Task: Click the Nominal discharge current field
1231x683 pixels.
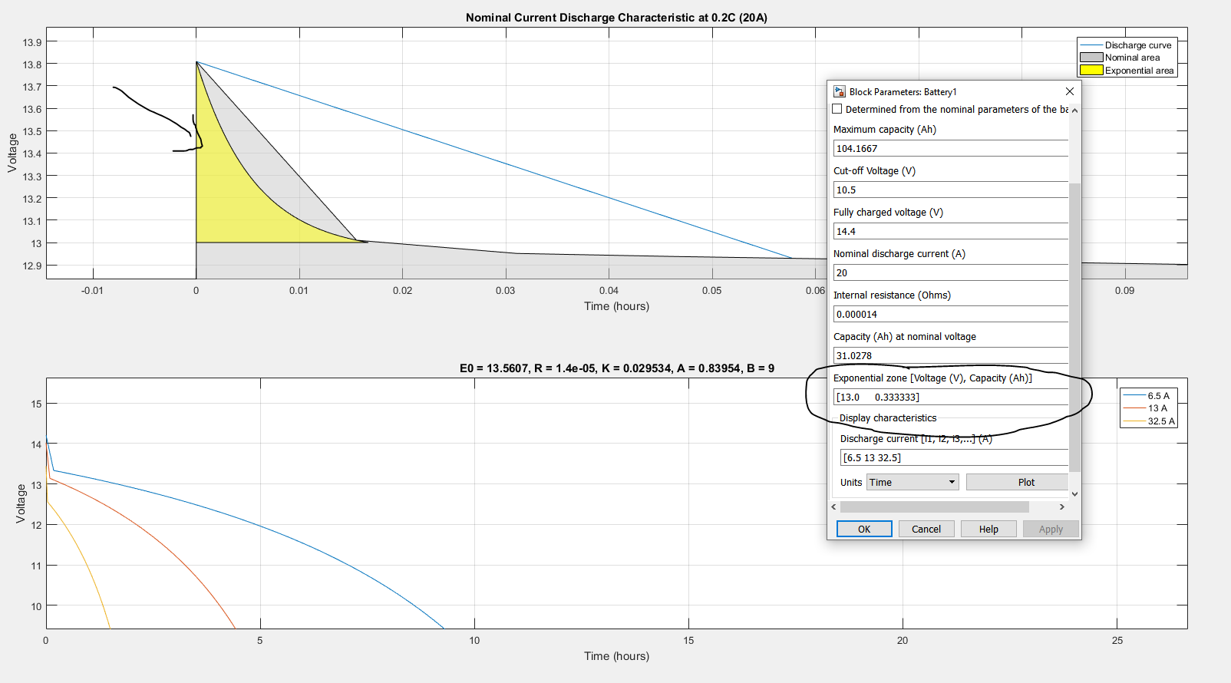Action: coord(951,272)
